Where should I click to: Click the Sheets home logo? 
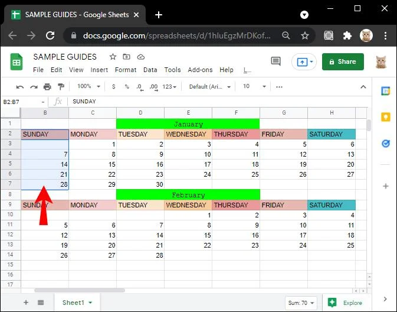click(17, 61)
